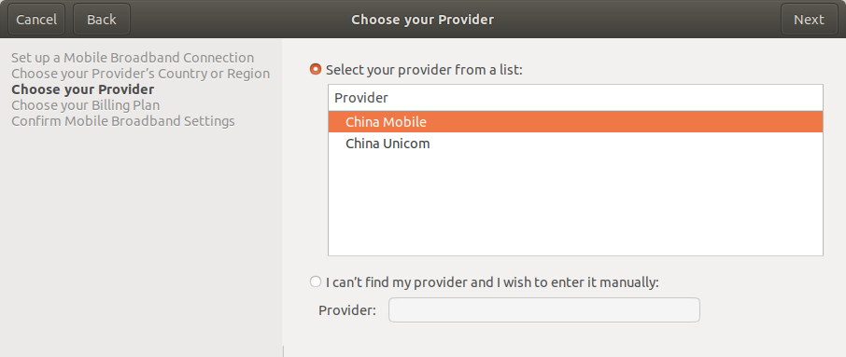Click the 'I can't find my provider' label text
Screen dimensions: 846x357
tap(492, 282)
